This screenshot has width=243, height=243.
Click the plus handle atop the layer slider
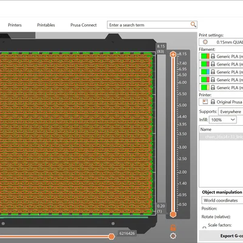[173, 54]
